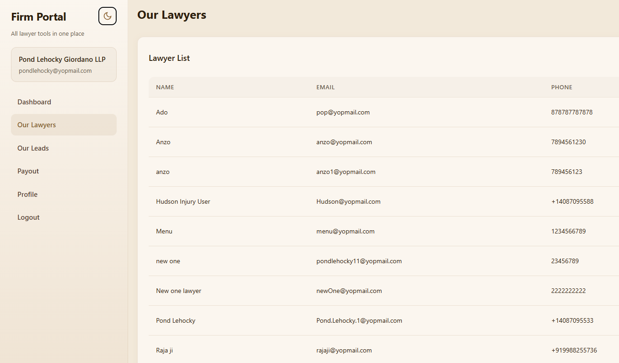Image resolution: width=619 pixels, height=363 pixels.
Task: Open the Dashboard from the sidebar
Action: coord(34,102)
